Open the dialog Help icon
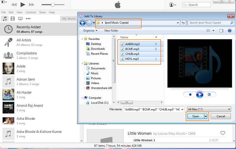 click(230, 31)
